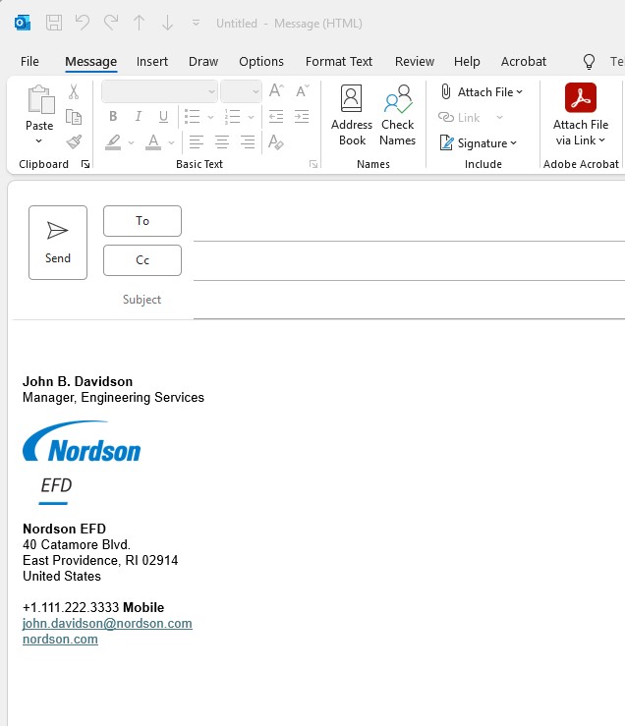Expand the bullet style dropdown arrow
Screen dimensions: 625x726
pyautogui.click(x=210, y=117)
